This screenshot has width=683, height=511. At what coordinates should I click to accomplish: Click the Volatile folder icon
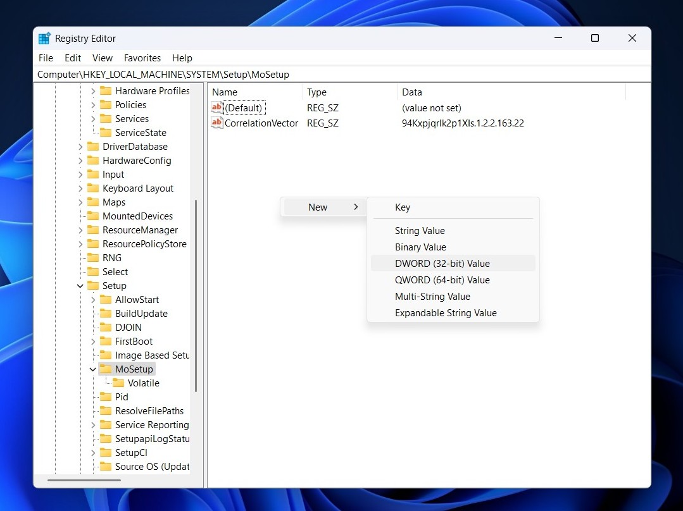tap(118, 383)
